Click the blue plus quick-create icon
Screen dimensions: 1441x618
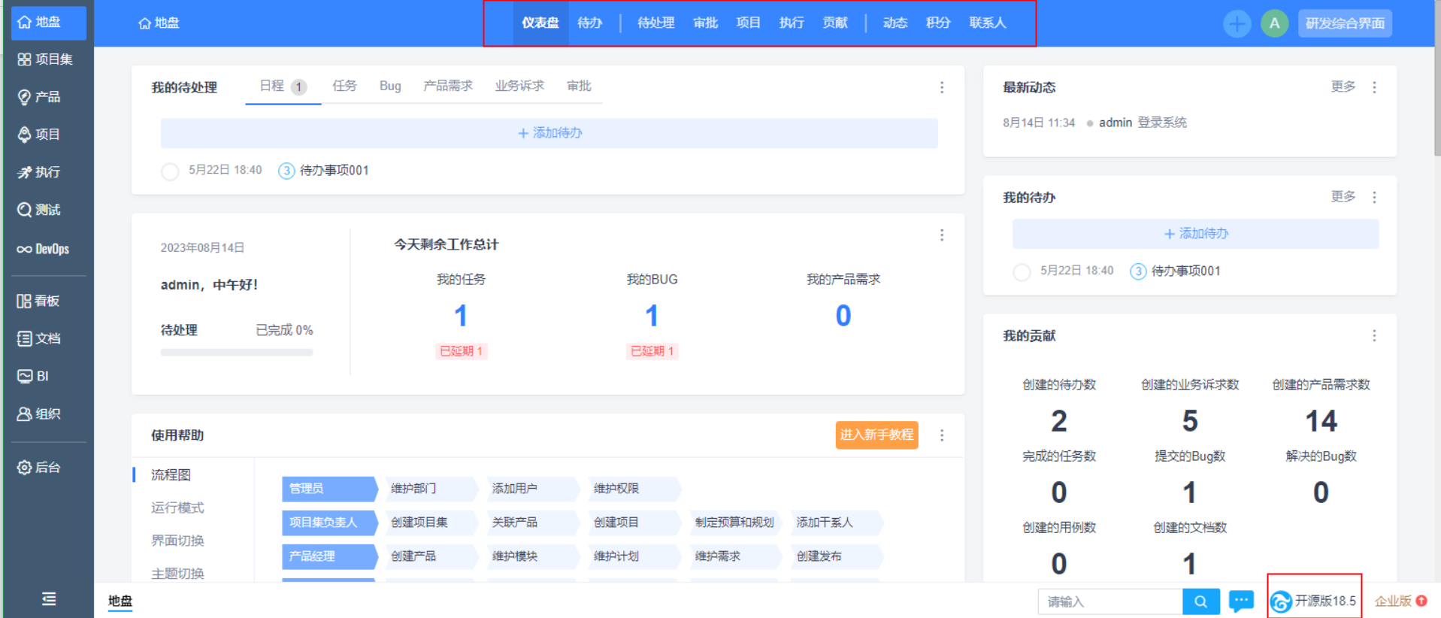pyautogui.click(x=1237, y=23)
